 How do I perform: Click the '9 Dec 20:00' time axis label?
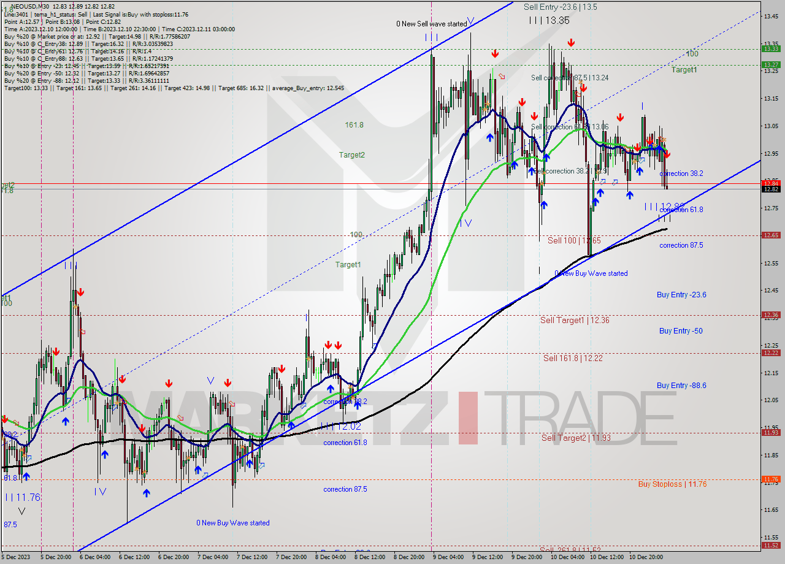click(527, 557)
